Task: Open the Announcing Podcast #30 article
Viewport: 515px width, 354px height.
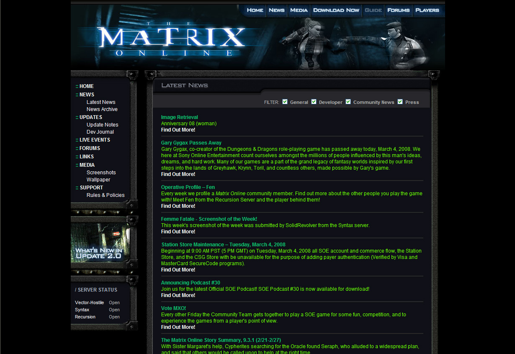Action: click(x=191, y=283)
